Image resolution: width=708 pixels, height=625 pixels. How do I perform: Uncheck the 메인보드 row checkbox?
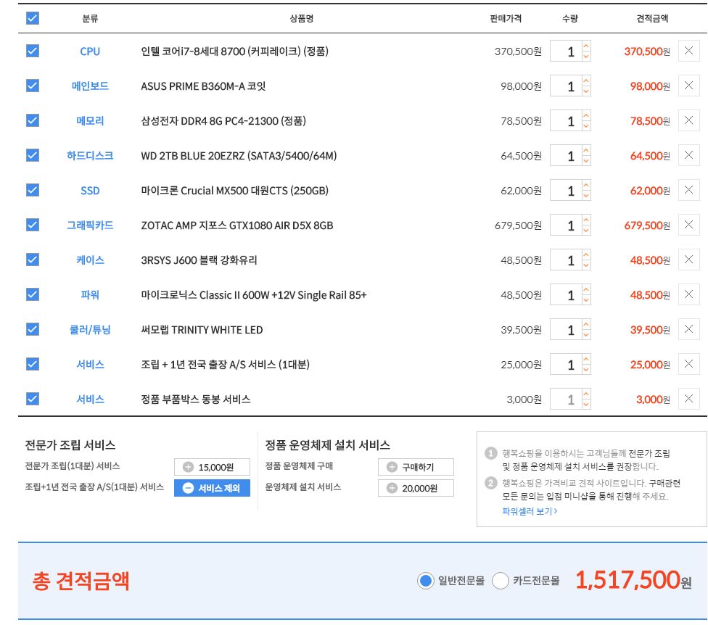[33, 86]
